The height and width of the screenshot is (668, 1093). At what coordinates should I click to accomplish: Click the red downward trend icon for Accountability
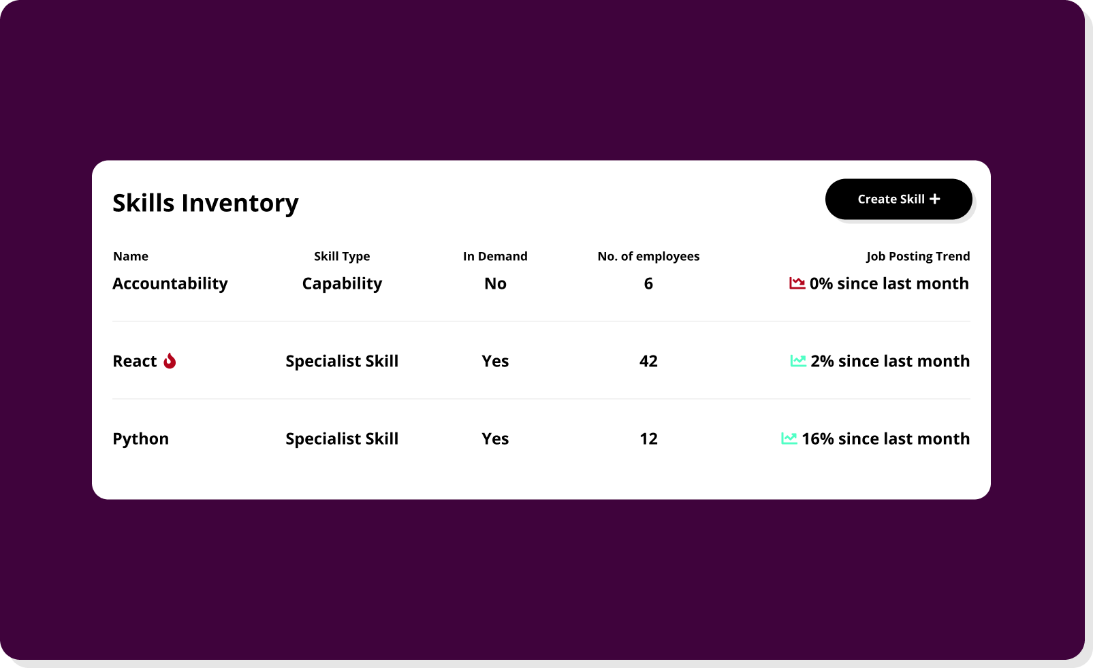click(x=797, y=283)
